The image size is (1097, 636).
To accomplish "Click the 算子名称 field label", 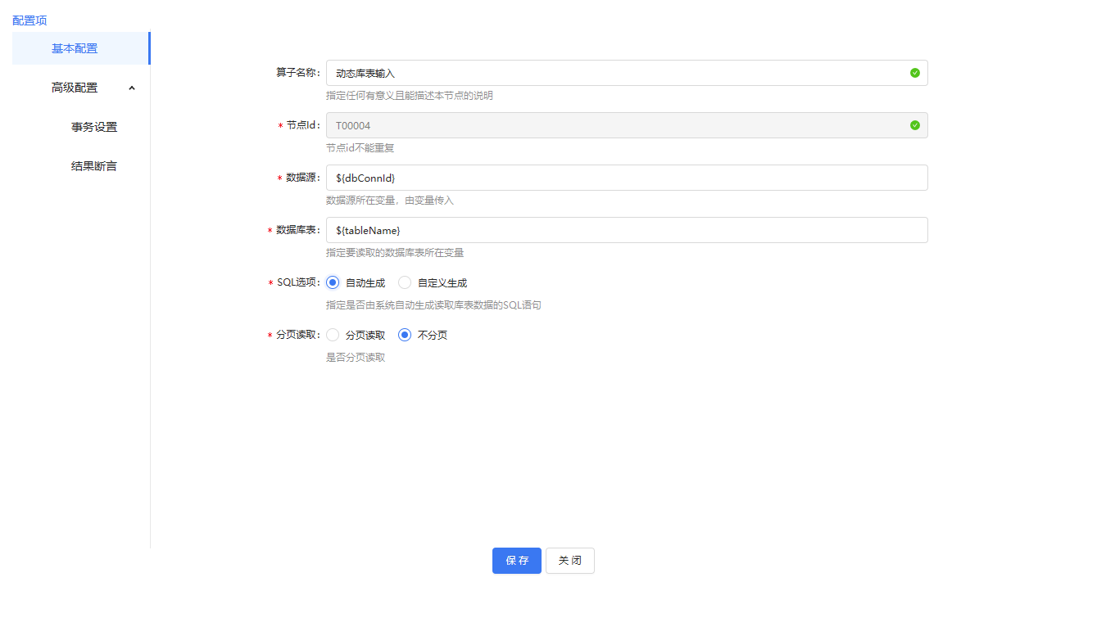I will (x=297, y=73).
